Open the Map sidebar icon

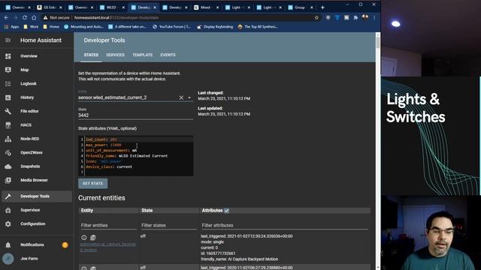pos(8,70)
